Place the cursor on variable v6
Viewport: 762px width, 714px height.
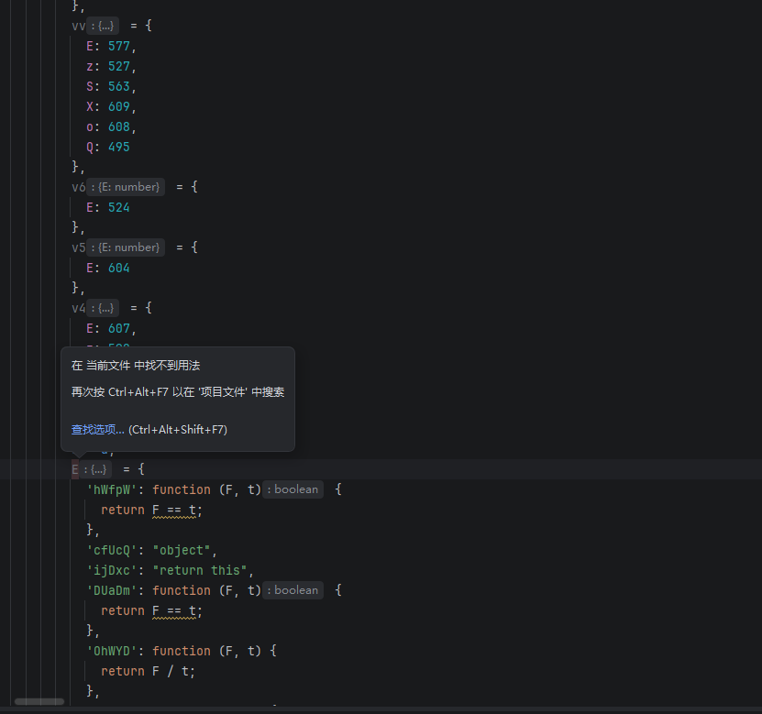coord(79,187)
